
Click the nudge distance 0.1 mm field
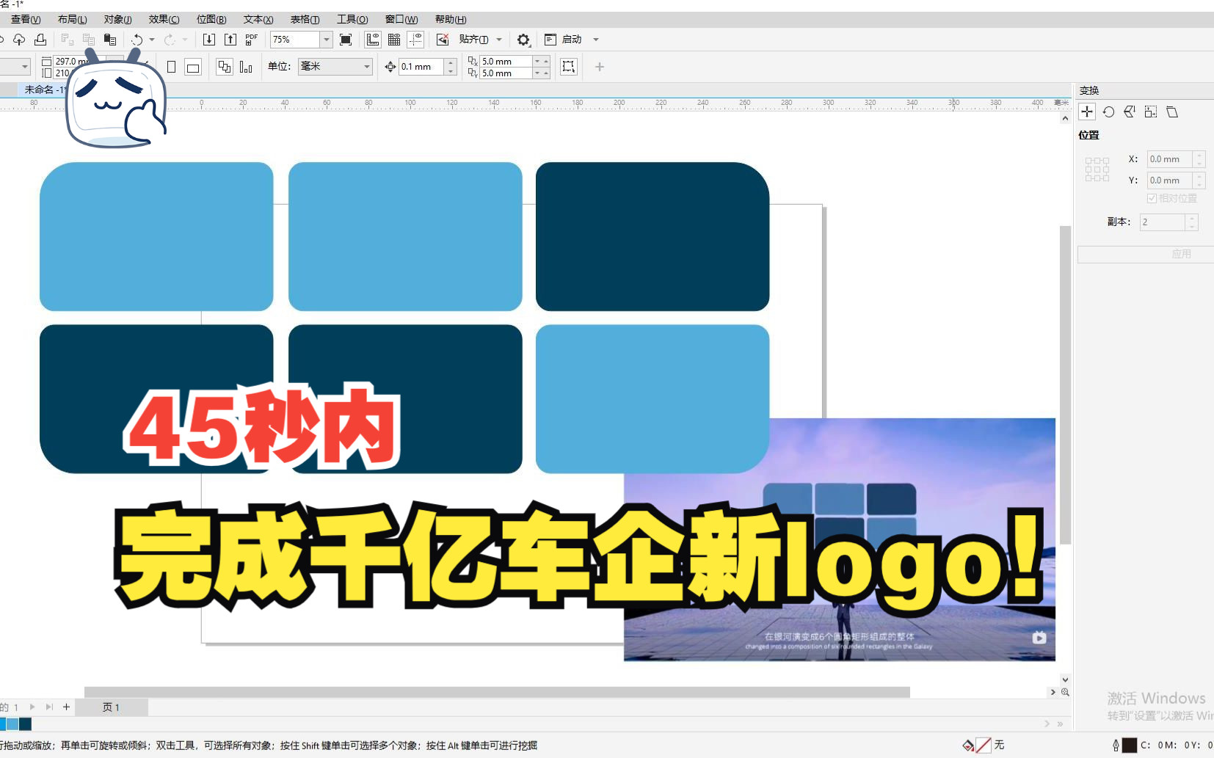coord(422,67)
